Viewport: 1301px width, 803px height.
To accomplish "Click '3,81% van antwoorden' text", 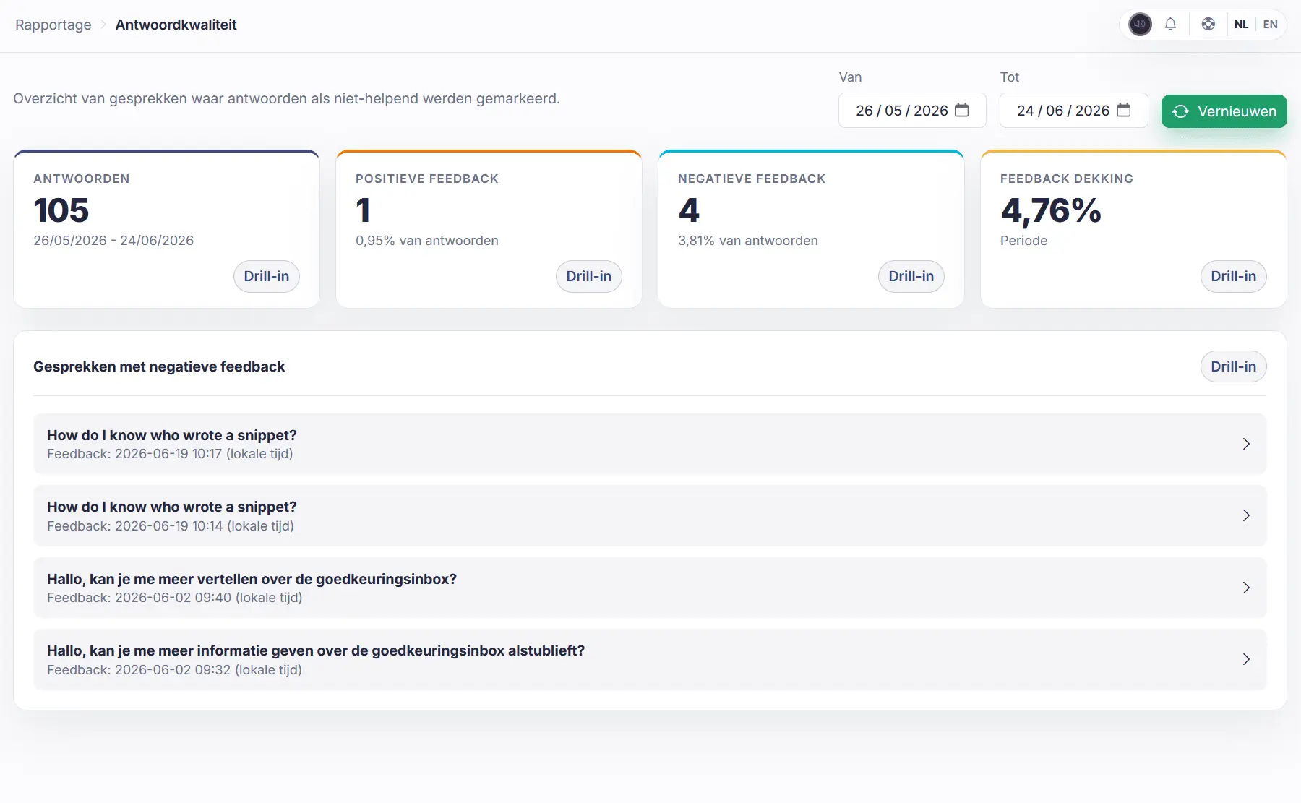I will coord(748,241).
